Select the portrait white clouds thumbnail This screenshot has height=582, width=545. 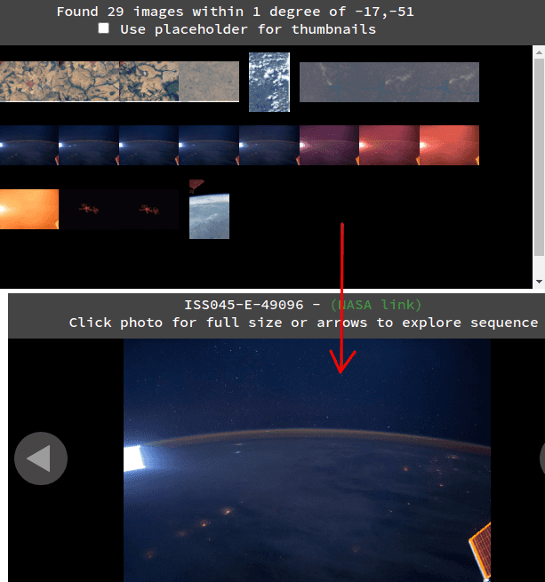point(269,82)
